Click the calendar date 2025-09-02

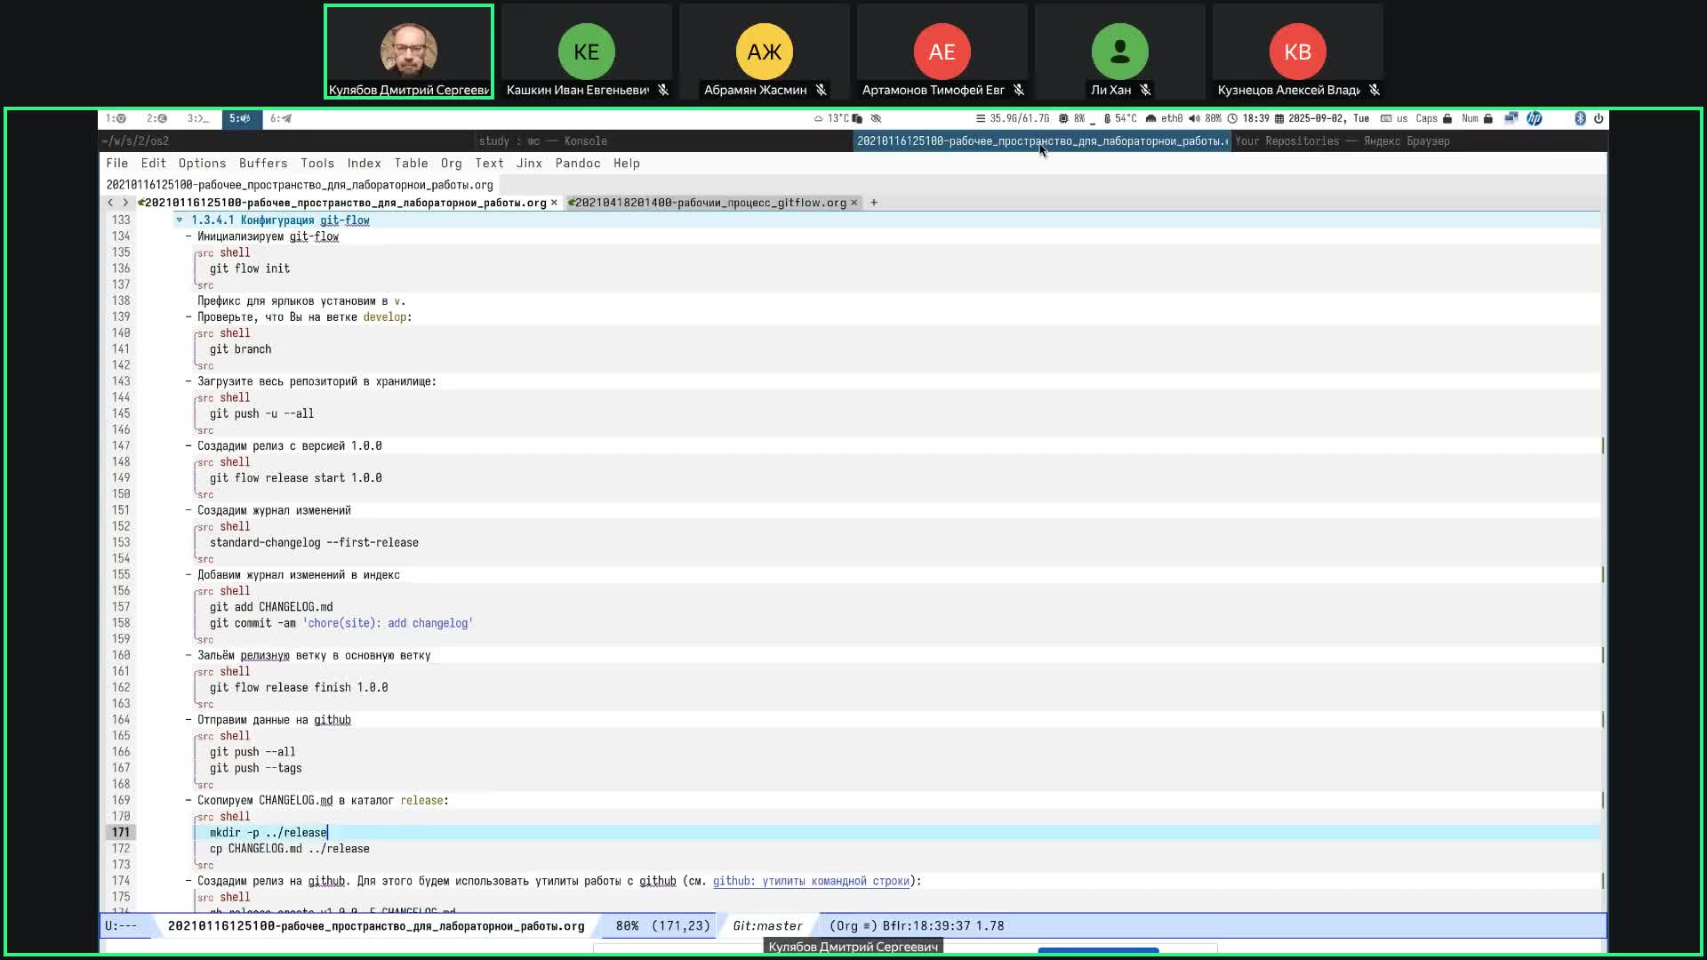click(x=1321, y=118)
